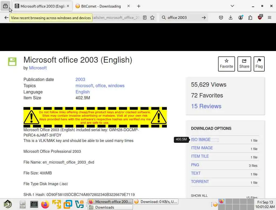Screen dimensions: 276x210
Task: Favorite this item
Action: [226, 64]
